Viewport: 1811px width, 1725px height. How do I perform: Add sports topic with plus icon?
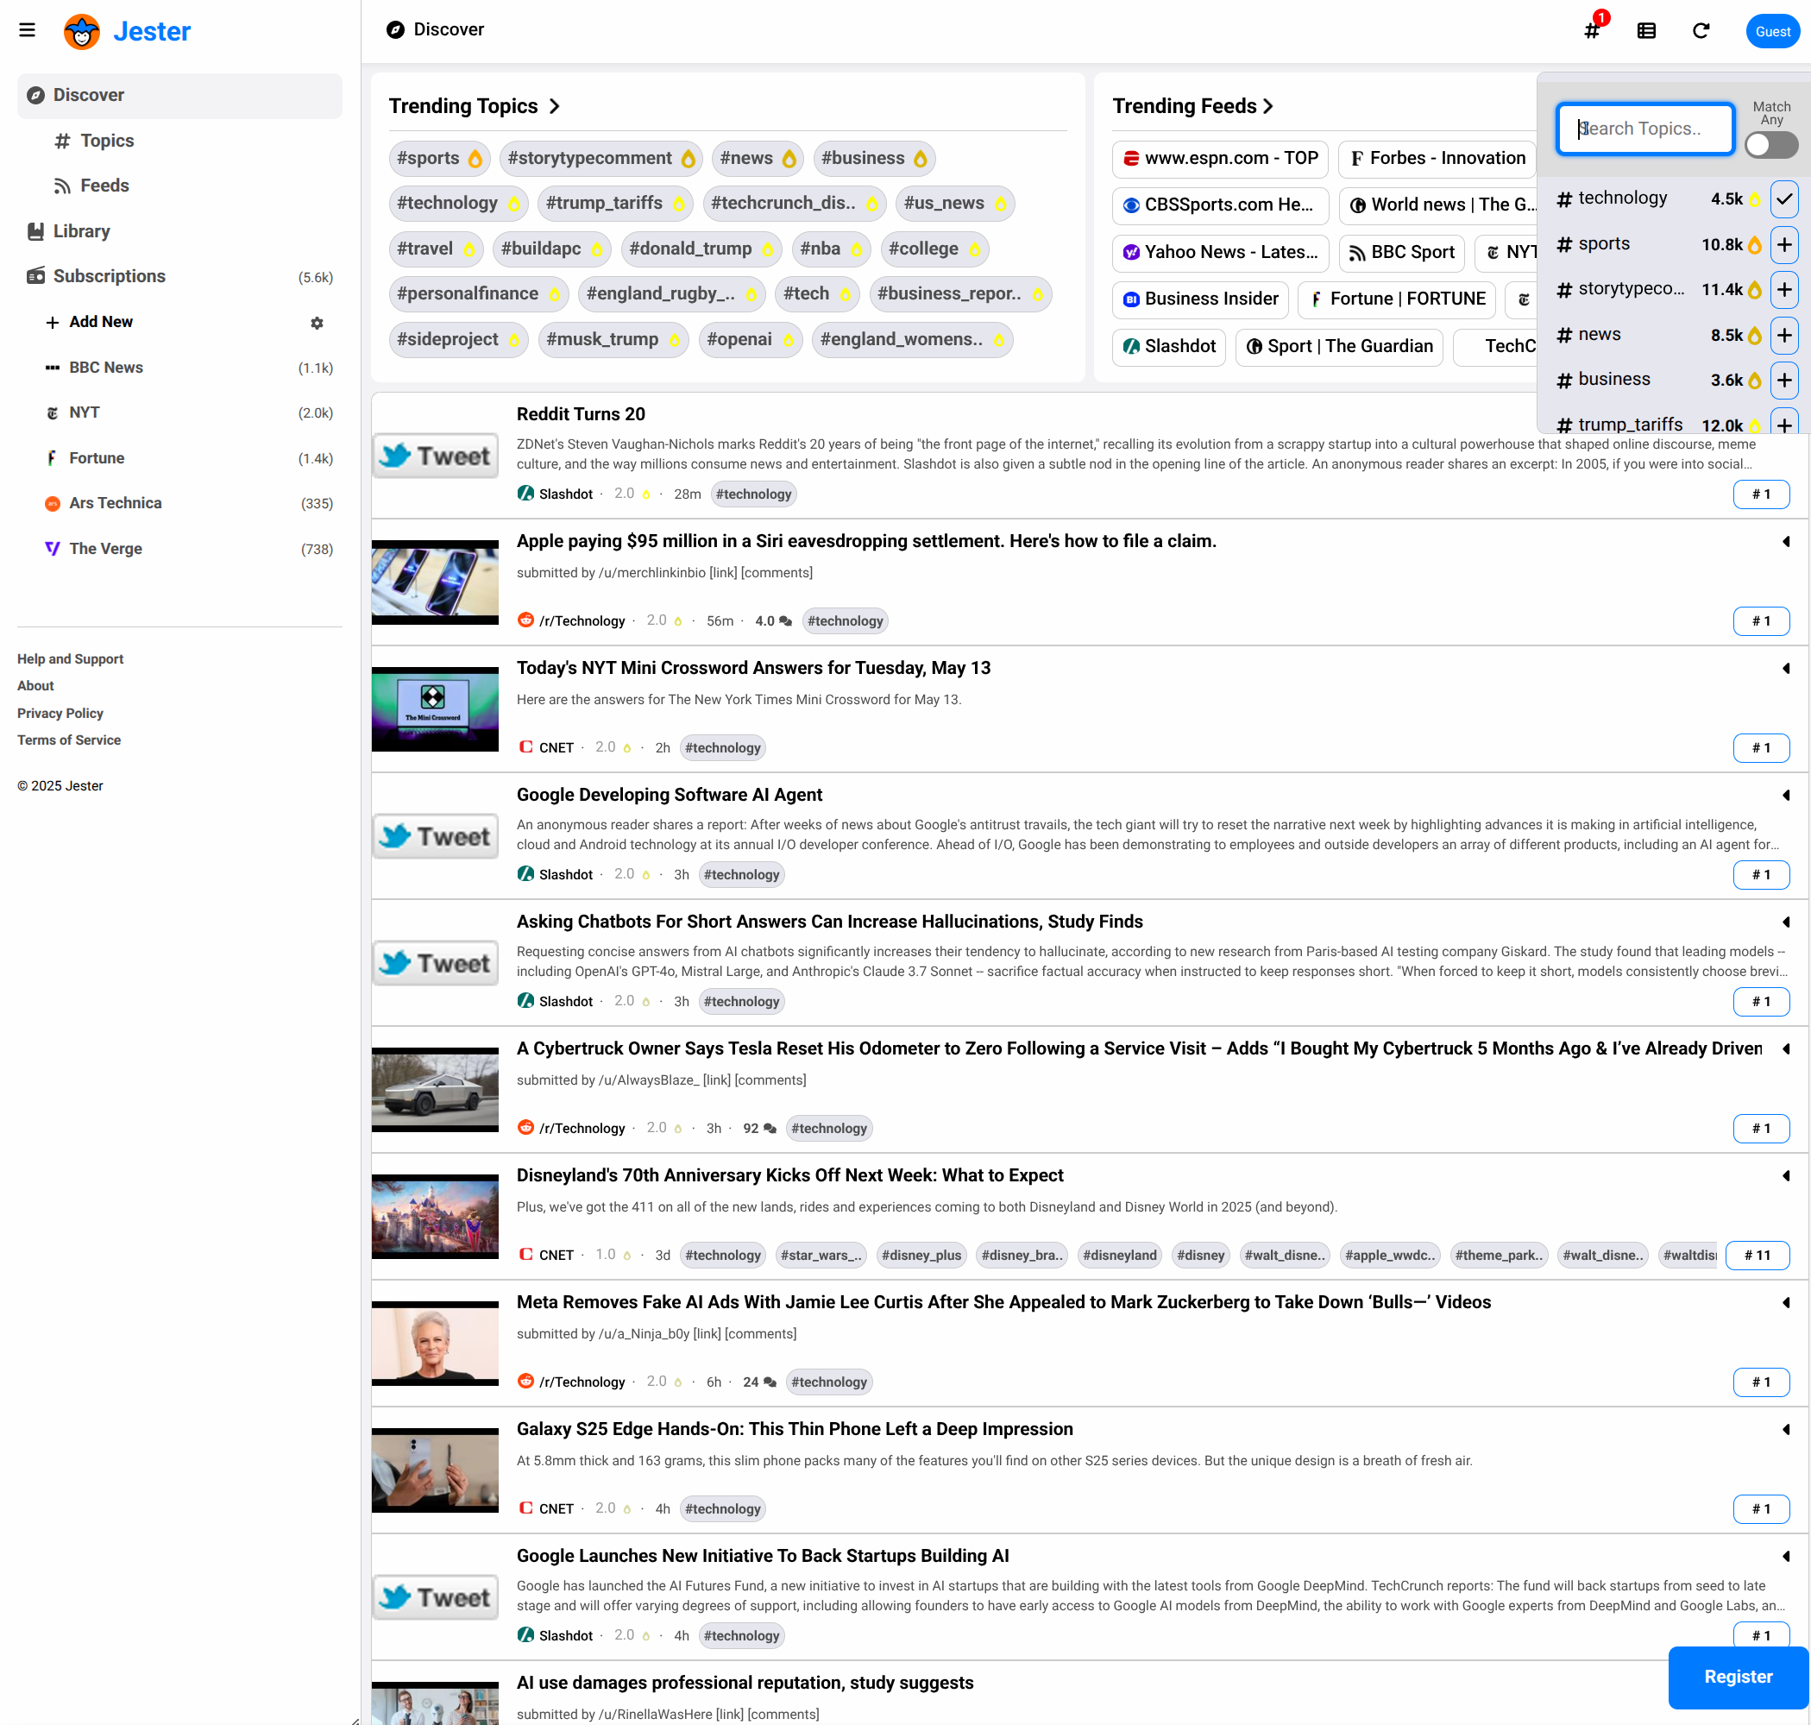pyautogui.click(x=1783, y=244)
